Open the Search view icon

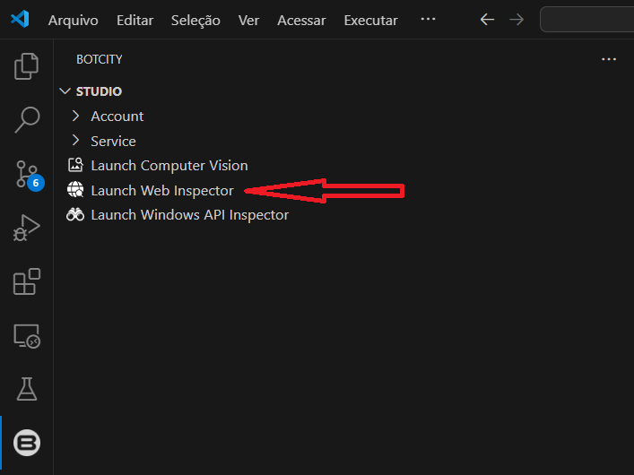coord(27,119)
